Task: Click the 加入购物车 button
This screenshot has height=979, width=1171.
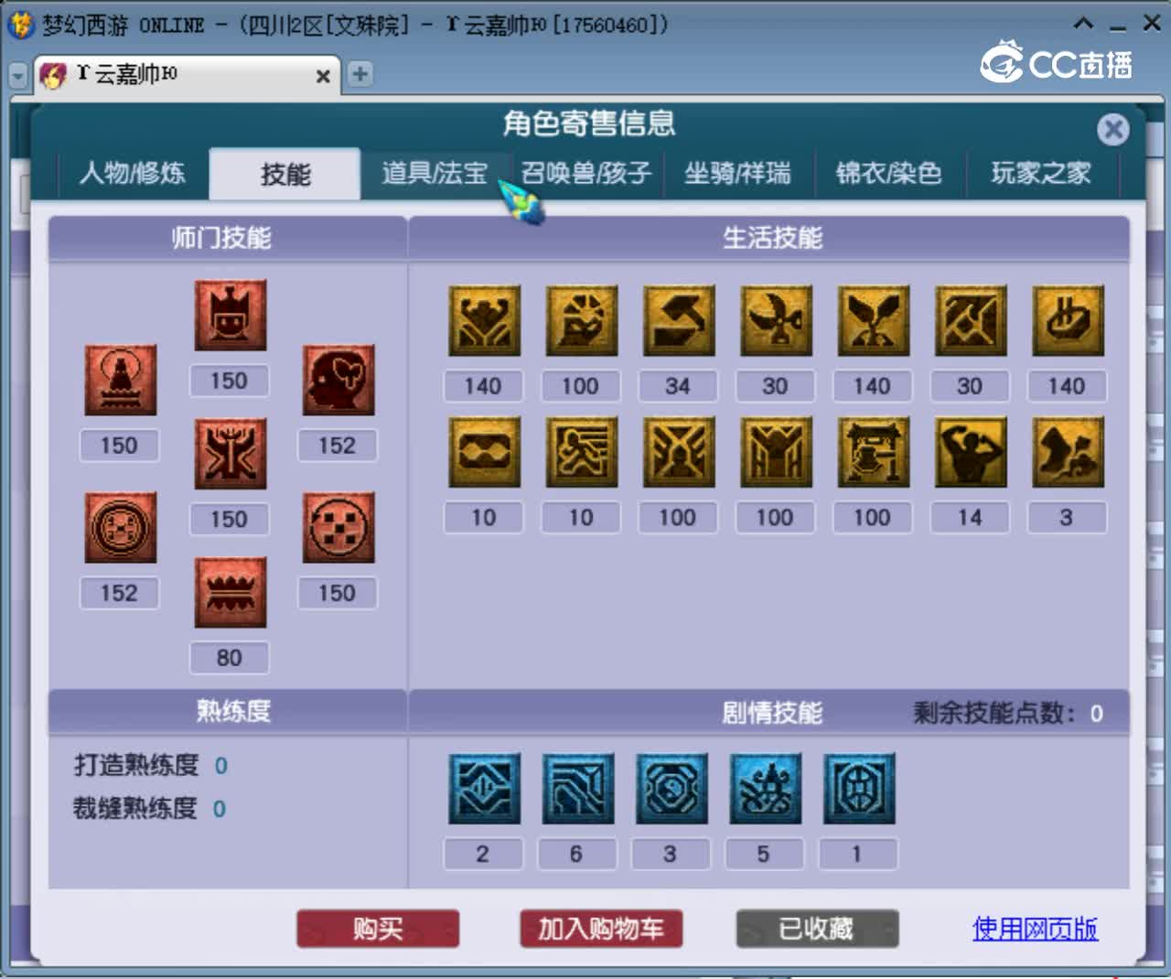Action: [601, 929]
